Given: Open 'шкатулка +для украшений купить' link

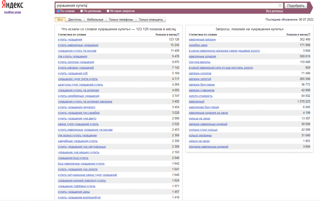Looking at the screenshot, I should 80,85.
